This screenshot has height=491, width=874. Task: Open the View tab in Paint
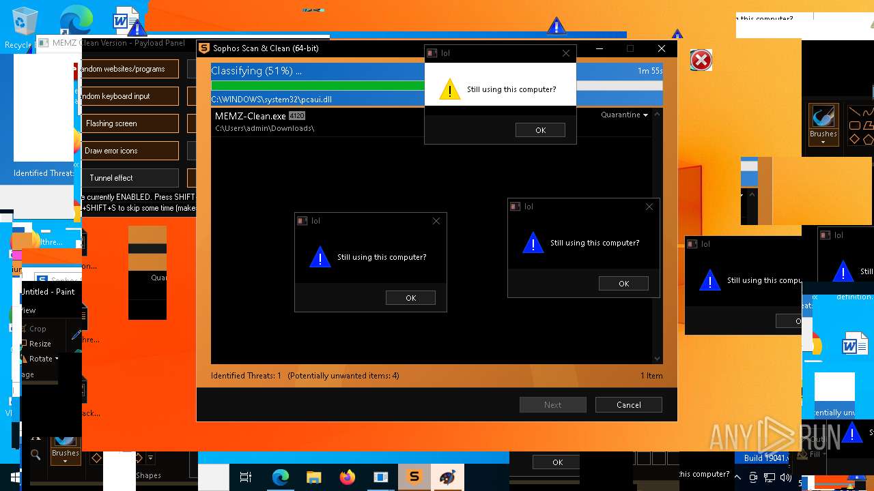(29, 310)
